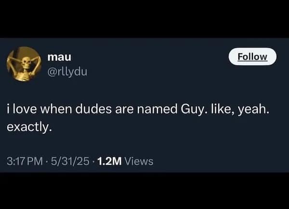Open mau's skeleton profile avatar
The width and height of the screenshot is (289, 209).
pos(24,64)
